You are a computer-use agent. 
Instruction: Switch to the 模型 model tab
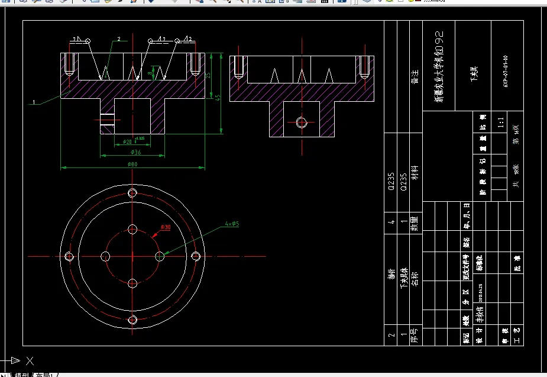(22, 375)
